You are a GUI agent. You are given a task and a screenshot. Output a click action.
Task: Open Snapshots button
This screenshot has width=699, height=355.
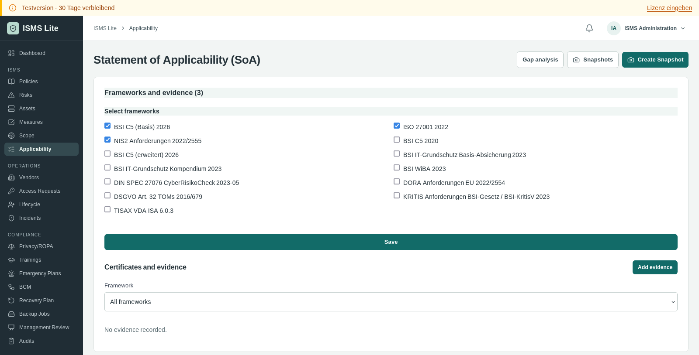click(593, 60)
